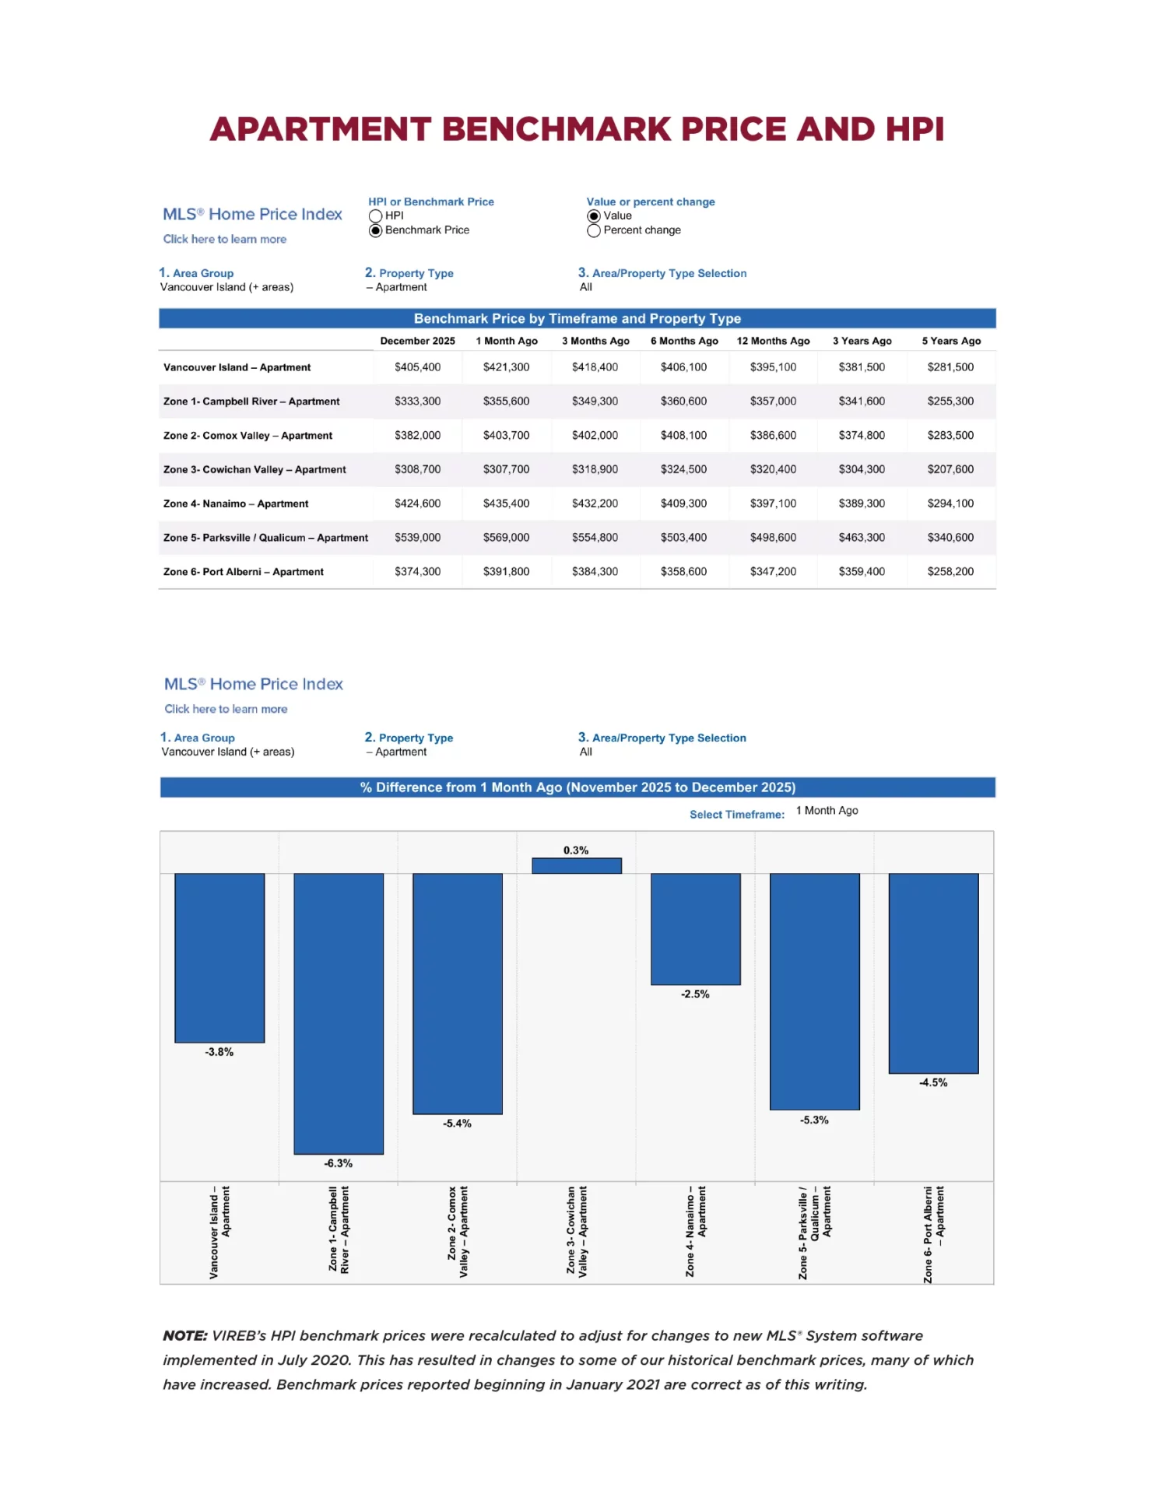Click the Cowichan Valley bar showing 0.3%
The height and width of the screenshot is (1494, 1155).
tap(576, 865)
